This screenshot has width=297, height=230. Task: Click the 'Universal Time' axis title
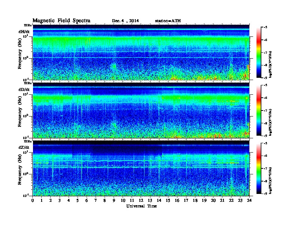tap(141, 206)
